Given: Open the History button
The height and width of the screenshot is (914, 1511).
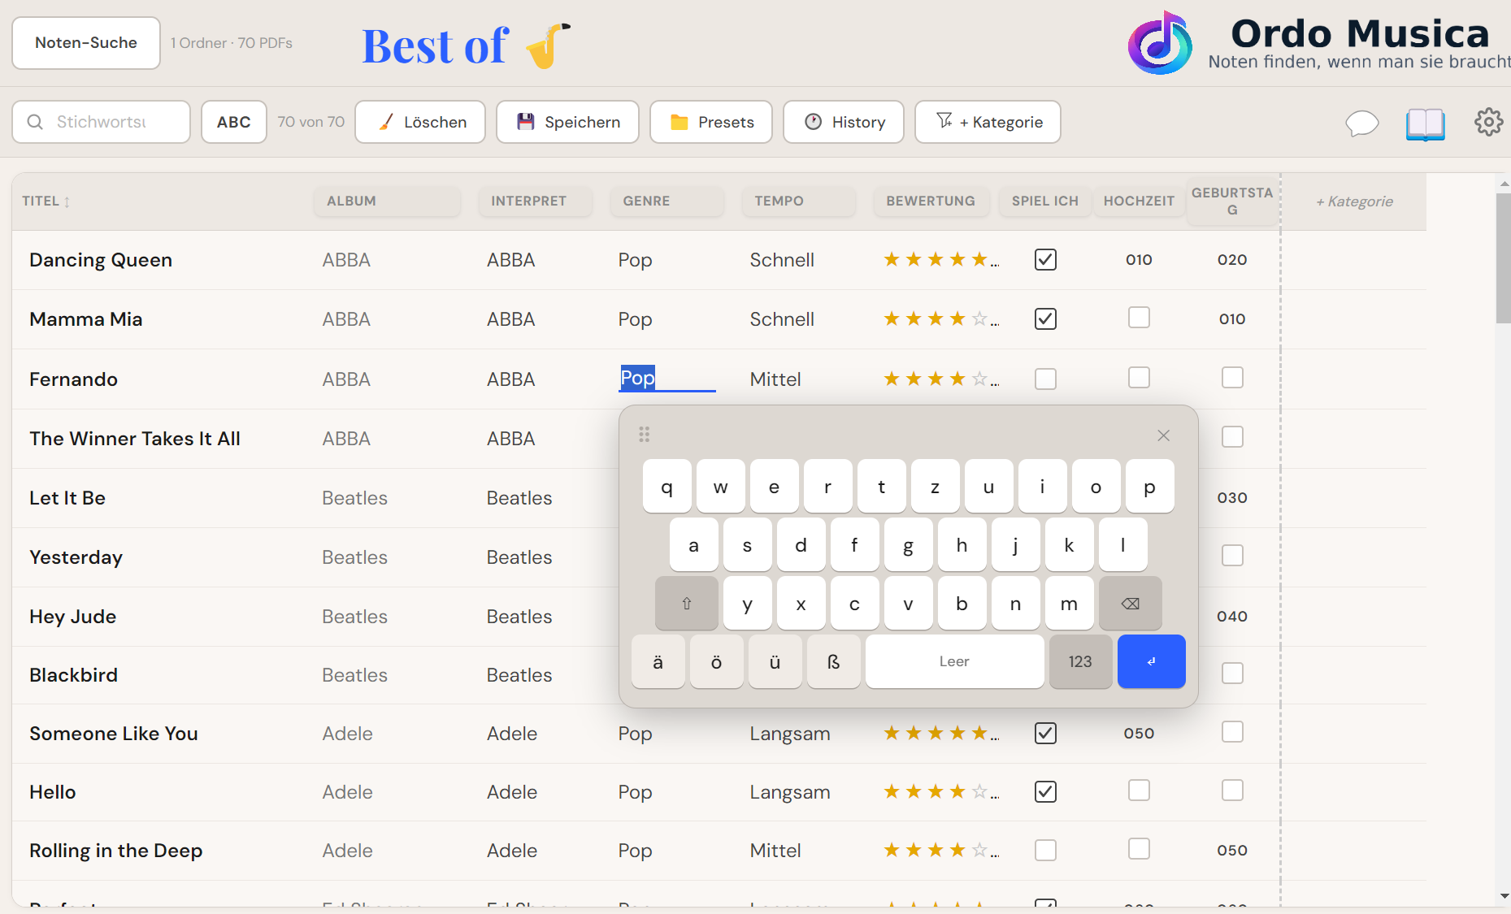Looking at the screenshot, I should click(x=844, y=122).
